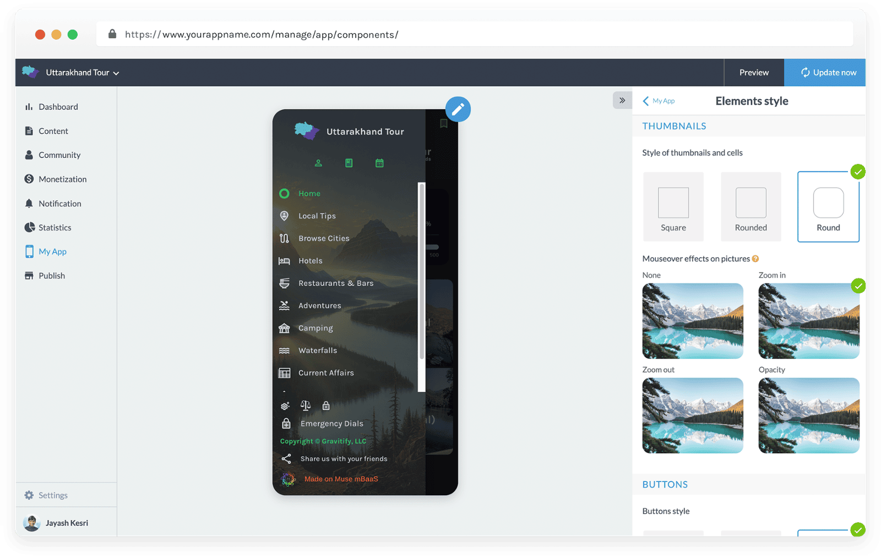Go back to My App with chevron
Image resolution: width=881 pixels, height=558 pixels.
coord(658,101)
